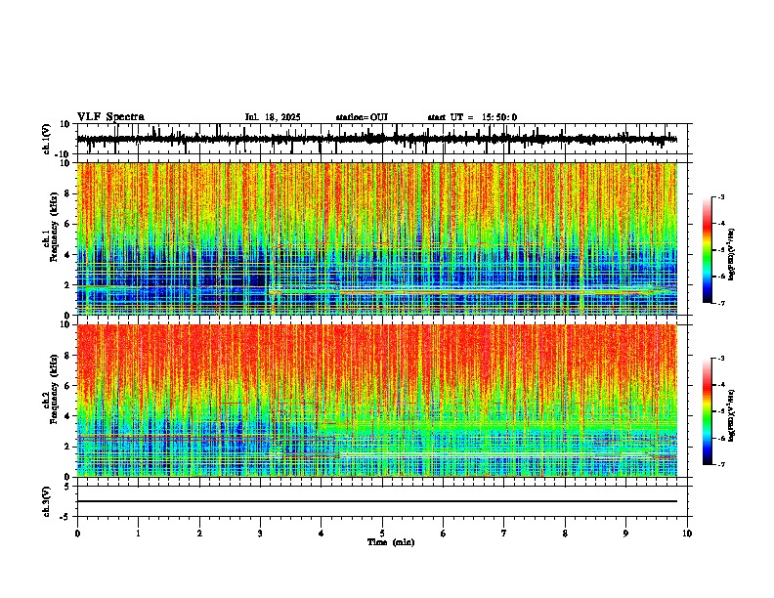Screen dimensions: 774x598
Task: Click the ch.3(V) axis label
Action: point(47,501)
